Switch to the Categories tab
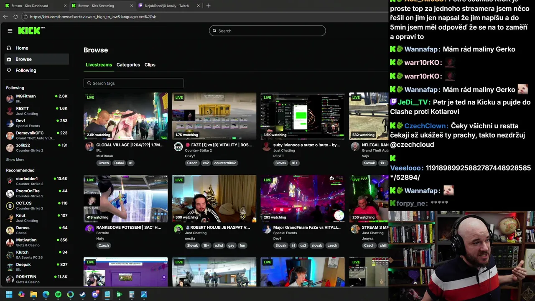This screenshot has height=301, width=535. 128,65
